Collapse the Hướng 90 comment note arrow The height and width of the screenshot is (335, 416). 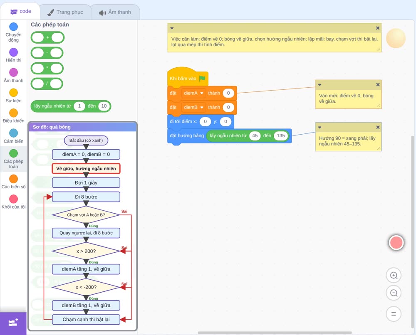319,128
